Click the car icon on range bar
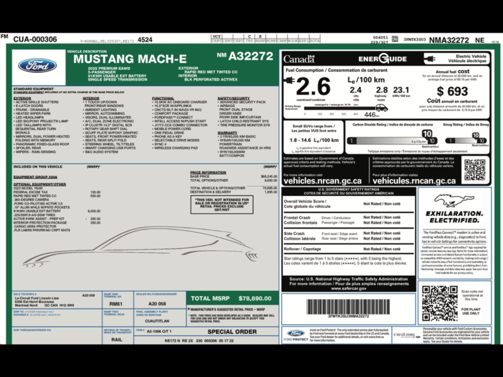 [x=382, y=108]
